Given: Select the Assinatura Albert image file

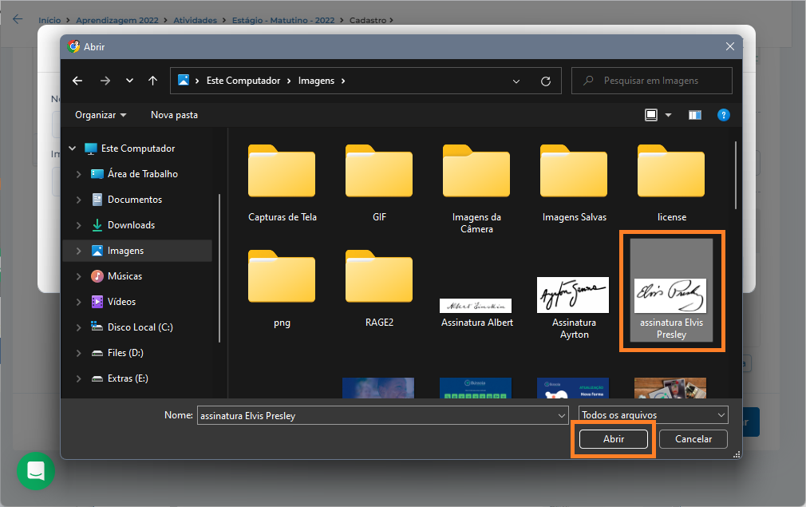Looking at the screenshot, I should click(476, 313).
